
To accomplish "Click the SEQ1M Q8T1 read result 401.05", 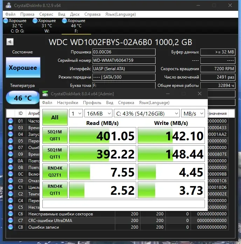I will pyautogui.click(x=103, y=135).
